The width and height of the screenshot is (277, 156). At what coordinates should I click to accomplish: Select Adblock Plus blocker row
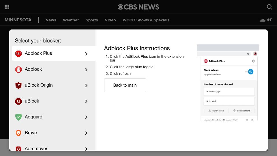coord(54,53)
